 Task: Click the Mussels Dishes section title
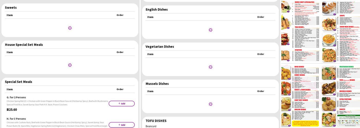tap(157, 84)
